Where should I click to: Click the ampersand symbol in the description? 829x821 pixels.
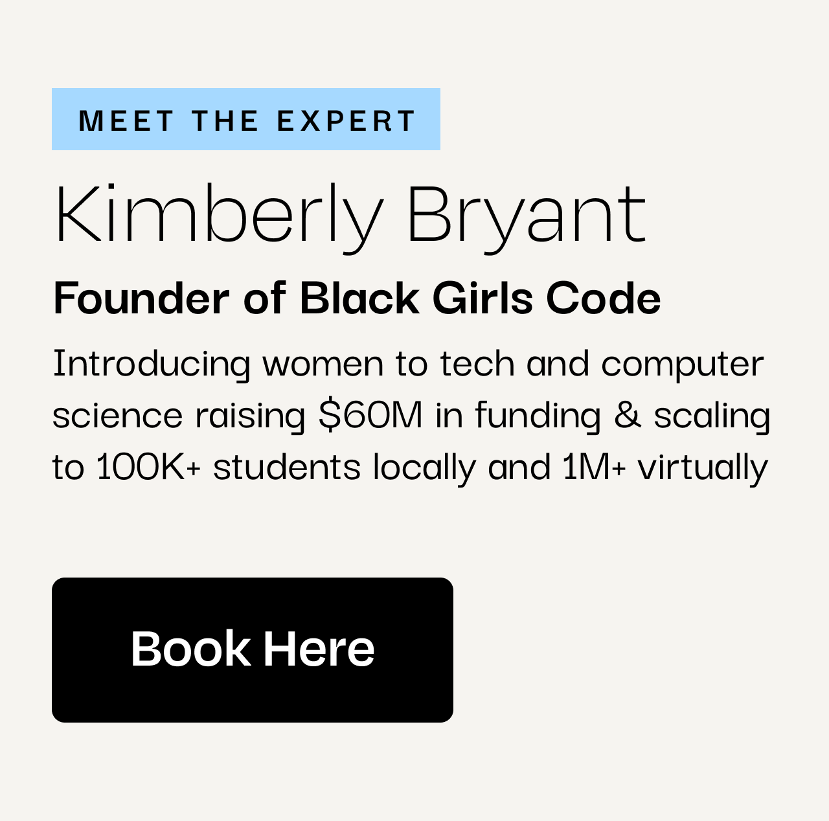[x=627, y=414]
